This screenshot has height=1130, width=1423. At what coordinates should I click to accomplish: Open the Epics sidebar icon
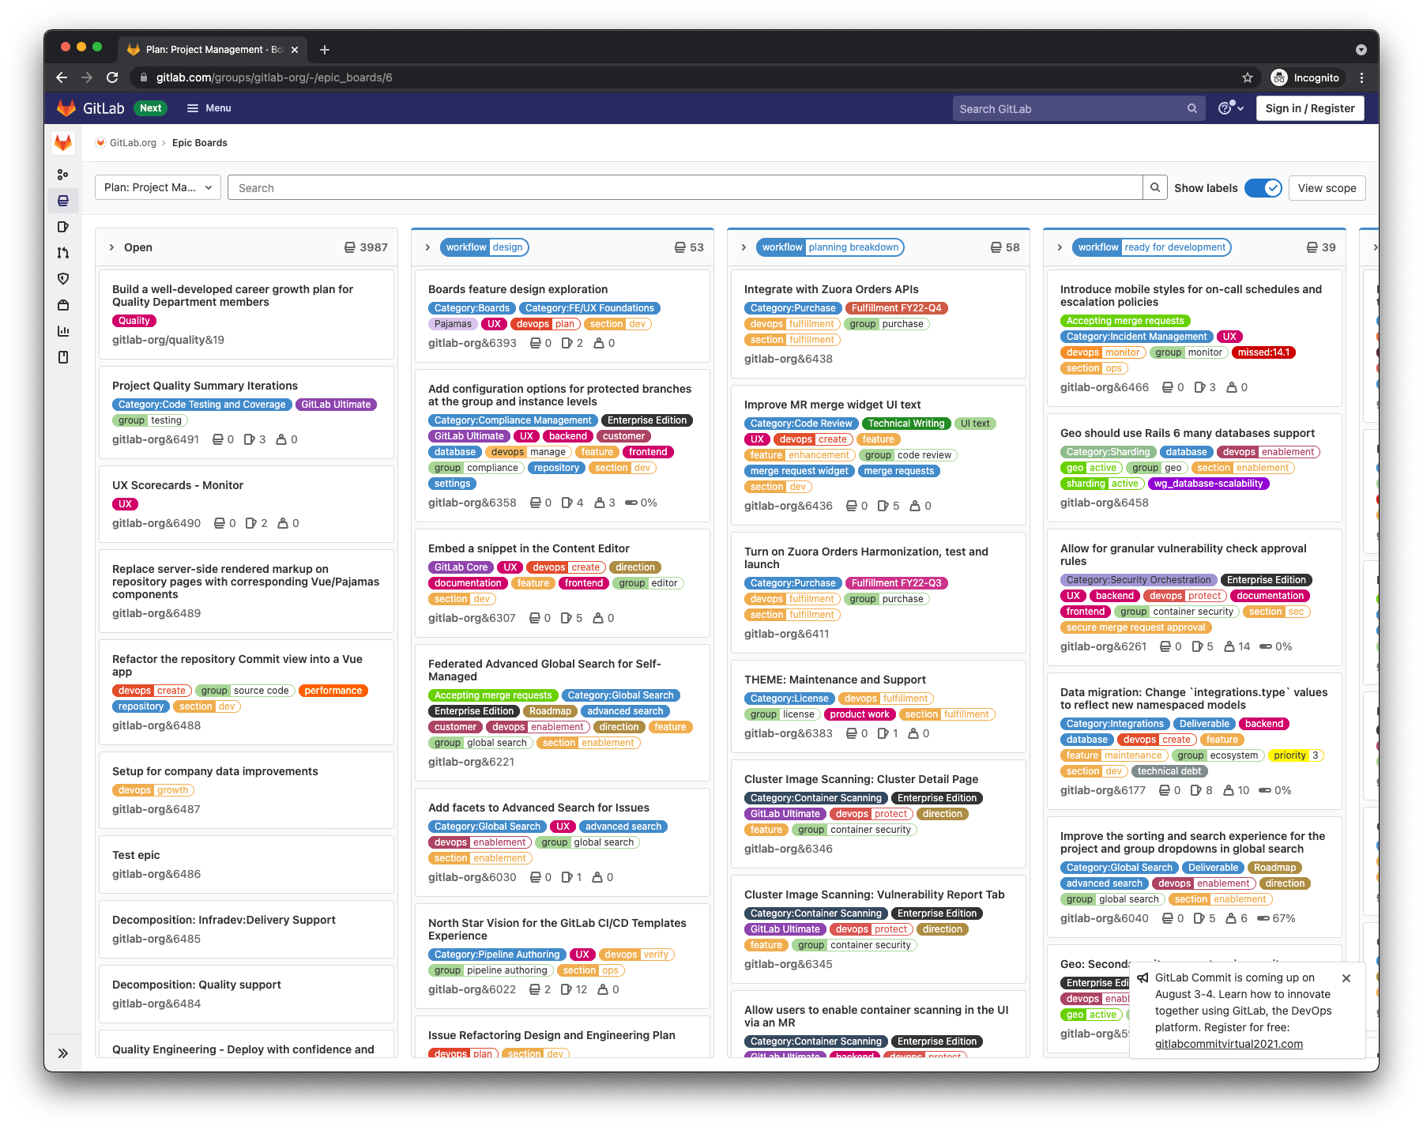(x=63, y=201)
